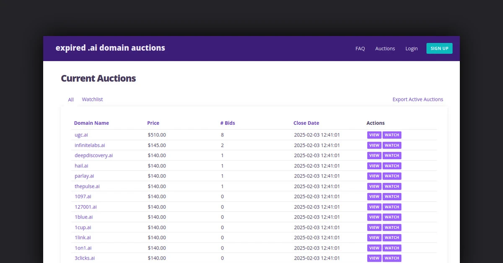Open the Login page
This screenshot has width=503, height=263.
point(411,49)
